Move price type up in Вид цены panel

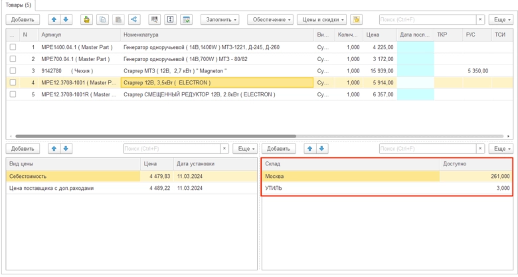click(x=54, y=149)
